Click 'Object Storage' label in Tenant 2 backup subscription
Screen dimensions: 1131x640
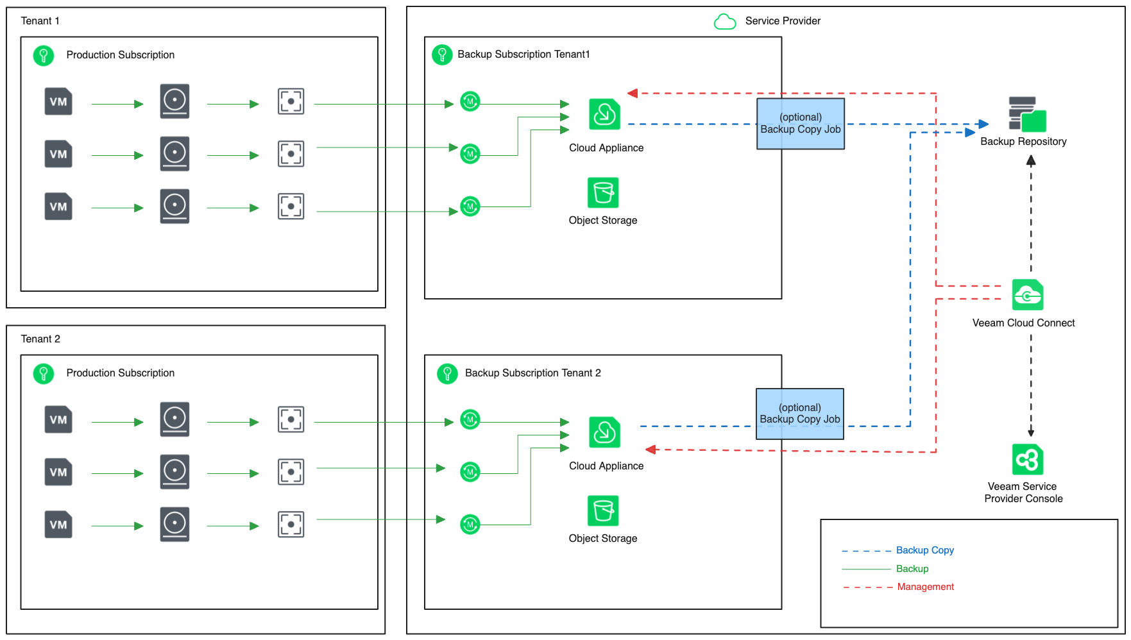[x=603, y=539]
